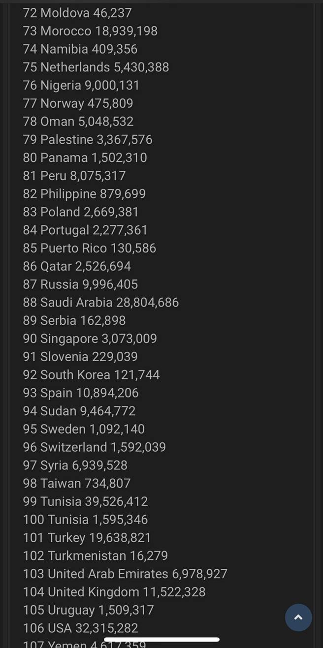The height and width of the screenshot is (648, 323).
Task: Tap the Philippine 879,699 line
Action: (x=84, y=194)
